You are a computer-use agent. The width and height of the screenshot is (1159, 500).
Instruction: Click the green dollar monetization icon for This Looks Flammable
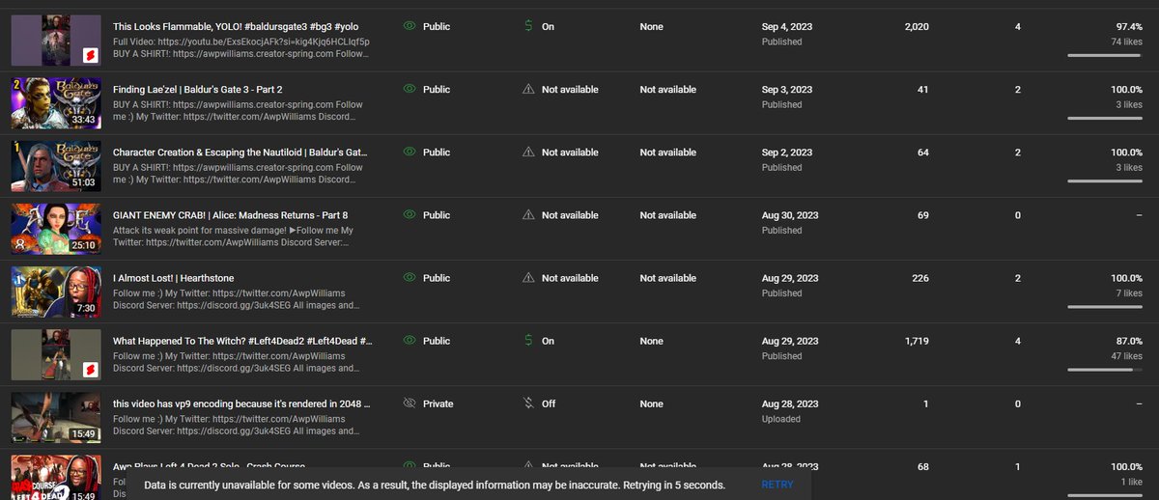[x=528, y=26]
